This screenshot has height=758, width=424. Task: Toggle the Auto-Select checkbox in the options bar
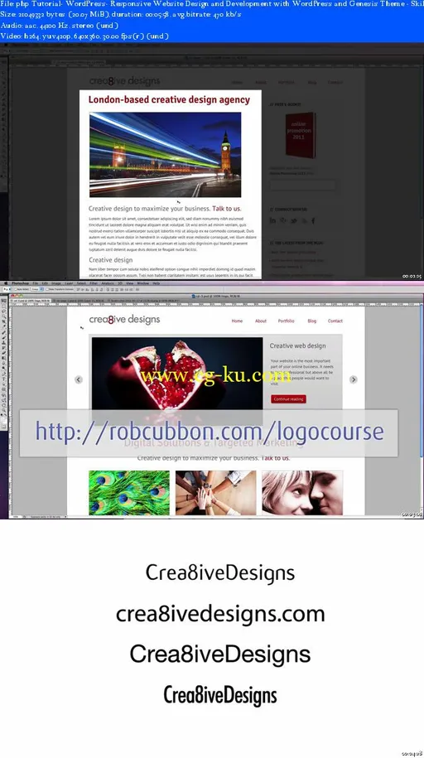16,289
